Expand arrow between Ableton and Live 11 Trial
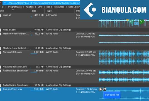 click(x=36, y=7)
